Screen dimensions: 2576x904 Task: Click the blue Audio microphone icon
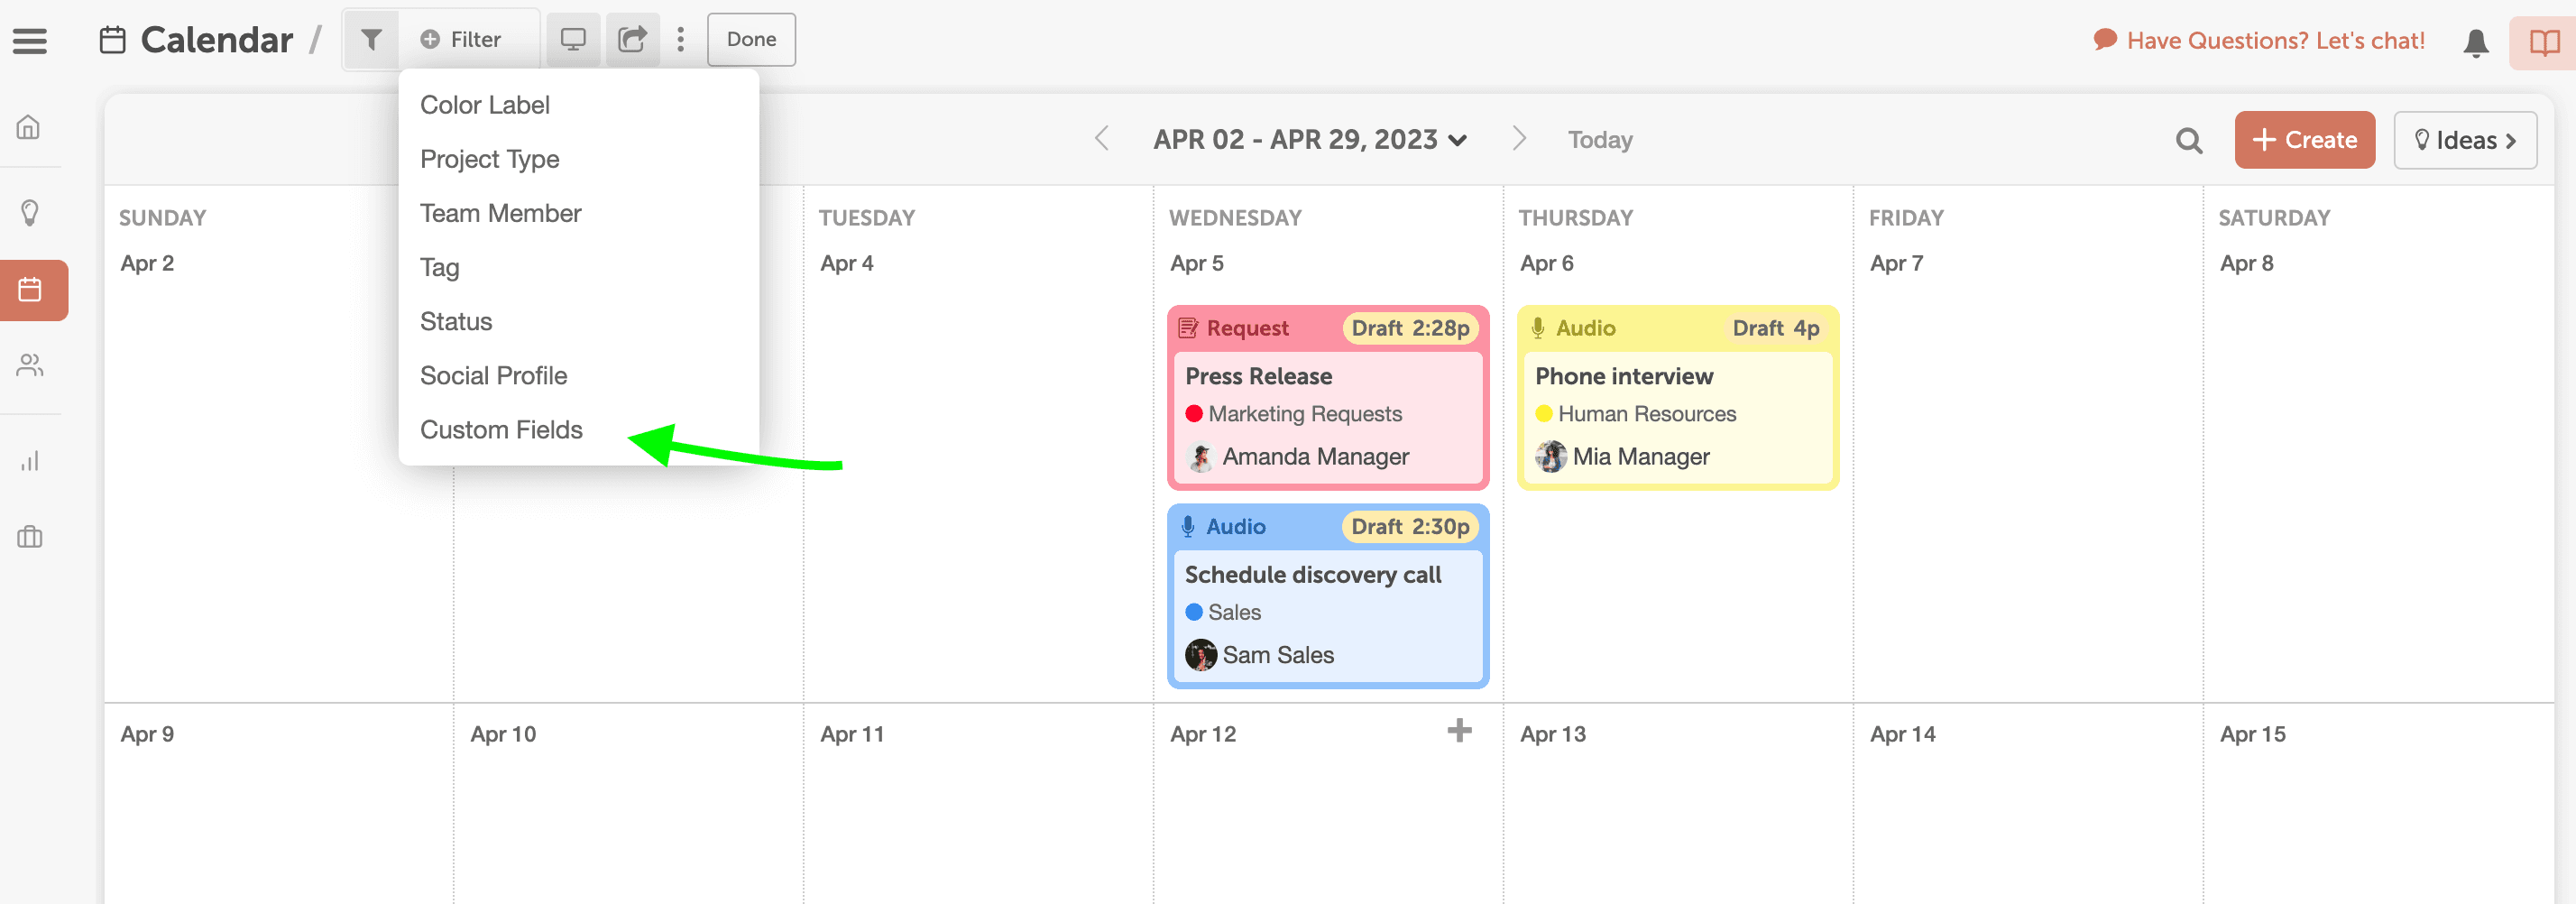(1188, 526)
